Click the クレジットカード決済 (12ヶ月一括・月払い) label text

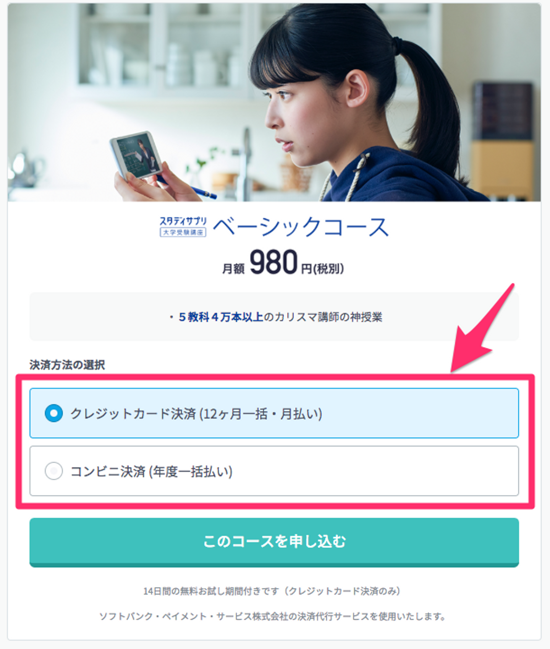pyautogui.click(x=196, y=413)
